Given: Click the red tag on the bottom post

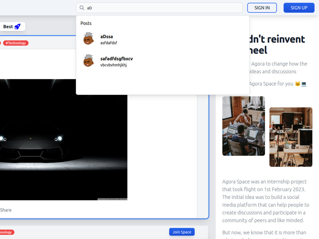Looking at the screenshot, I should pyautogui.click(x=7, y=232).
